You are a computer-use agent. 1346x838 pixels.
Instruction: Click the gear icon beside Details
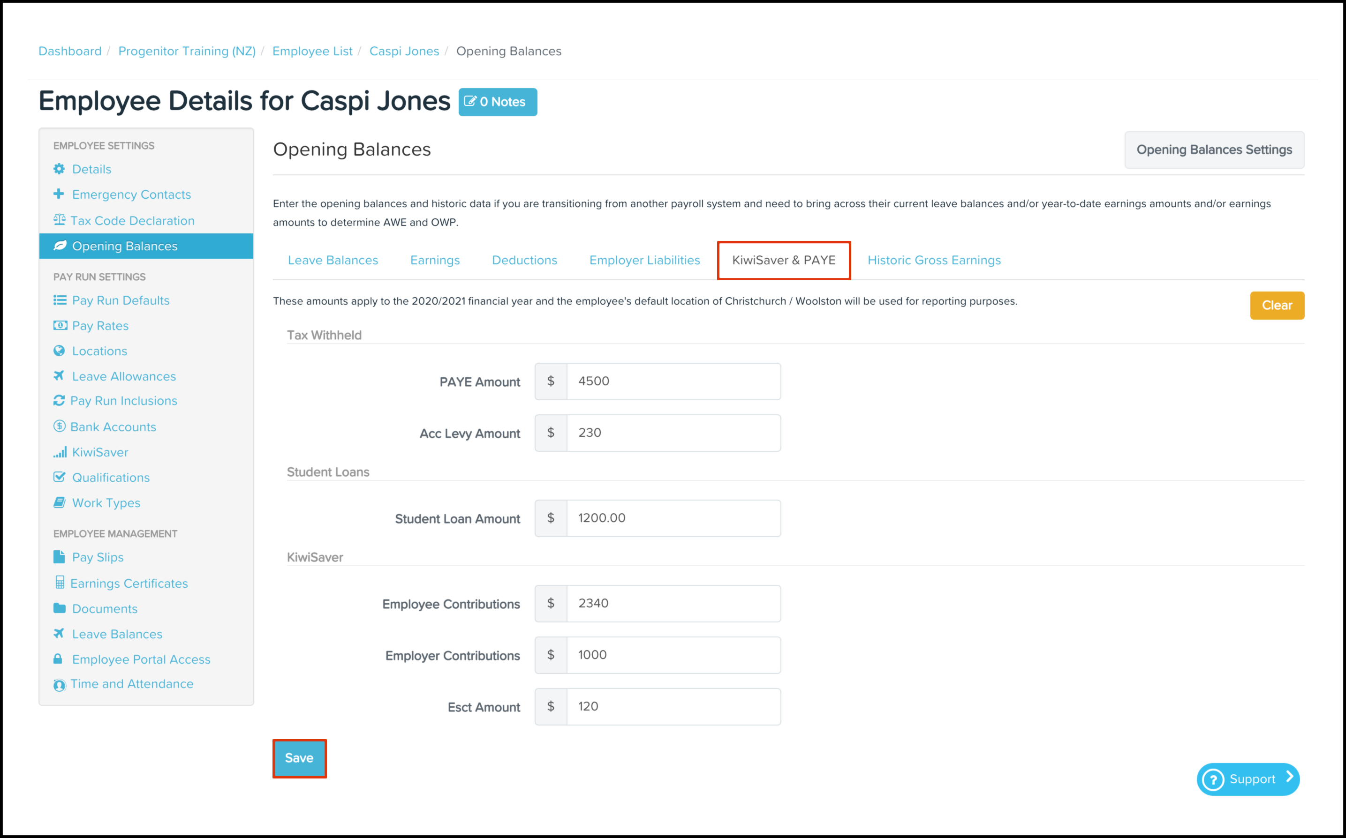point(59,169)
